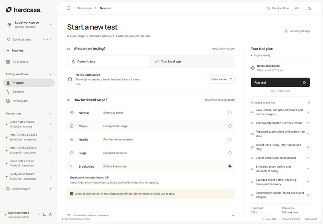Click the Run test play icon
Viewport: 323px width, 224px height.
coord(304,82)
